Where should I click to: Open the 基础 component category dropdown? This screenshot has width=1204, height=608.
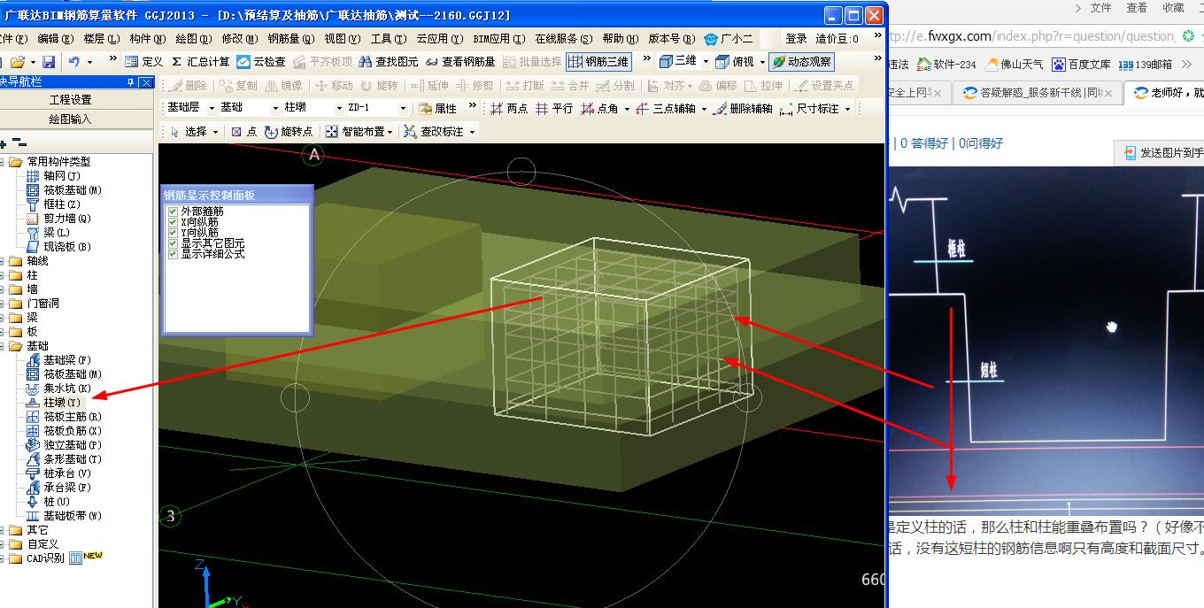275,108
